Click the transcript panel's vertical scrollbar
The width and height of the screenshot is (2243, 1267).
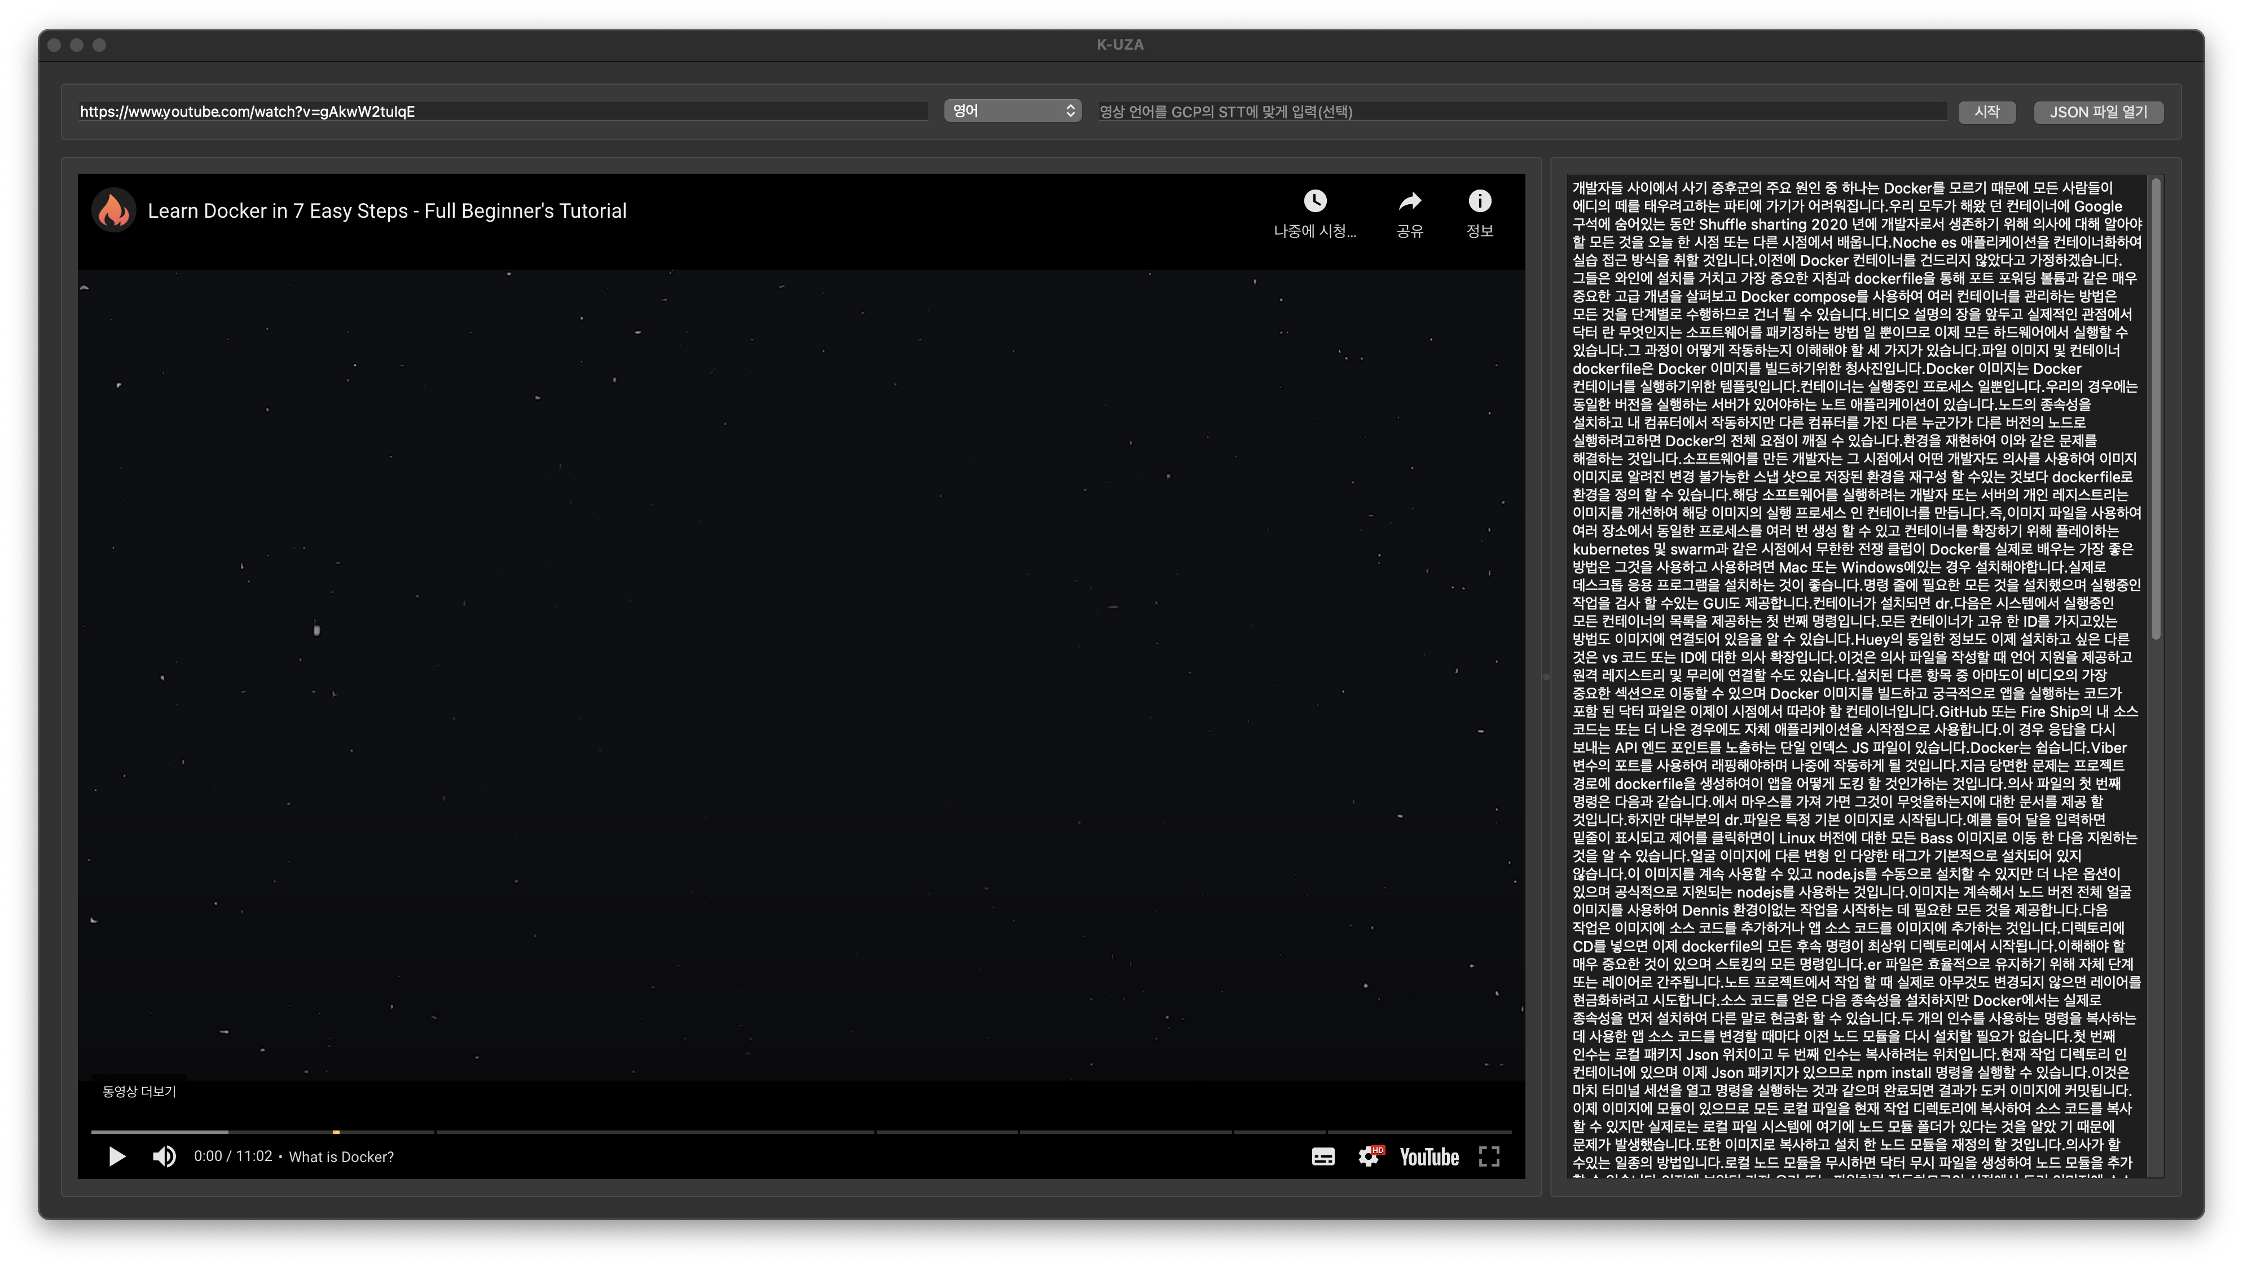pos(2156,410)
